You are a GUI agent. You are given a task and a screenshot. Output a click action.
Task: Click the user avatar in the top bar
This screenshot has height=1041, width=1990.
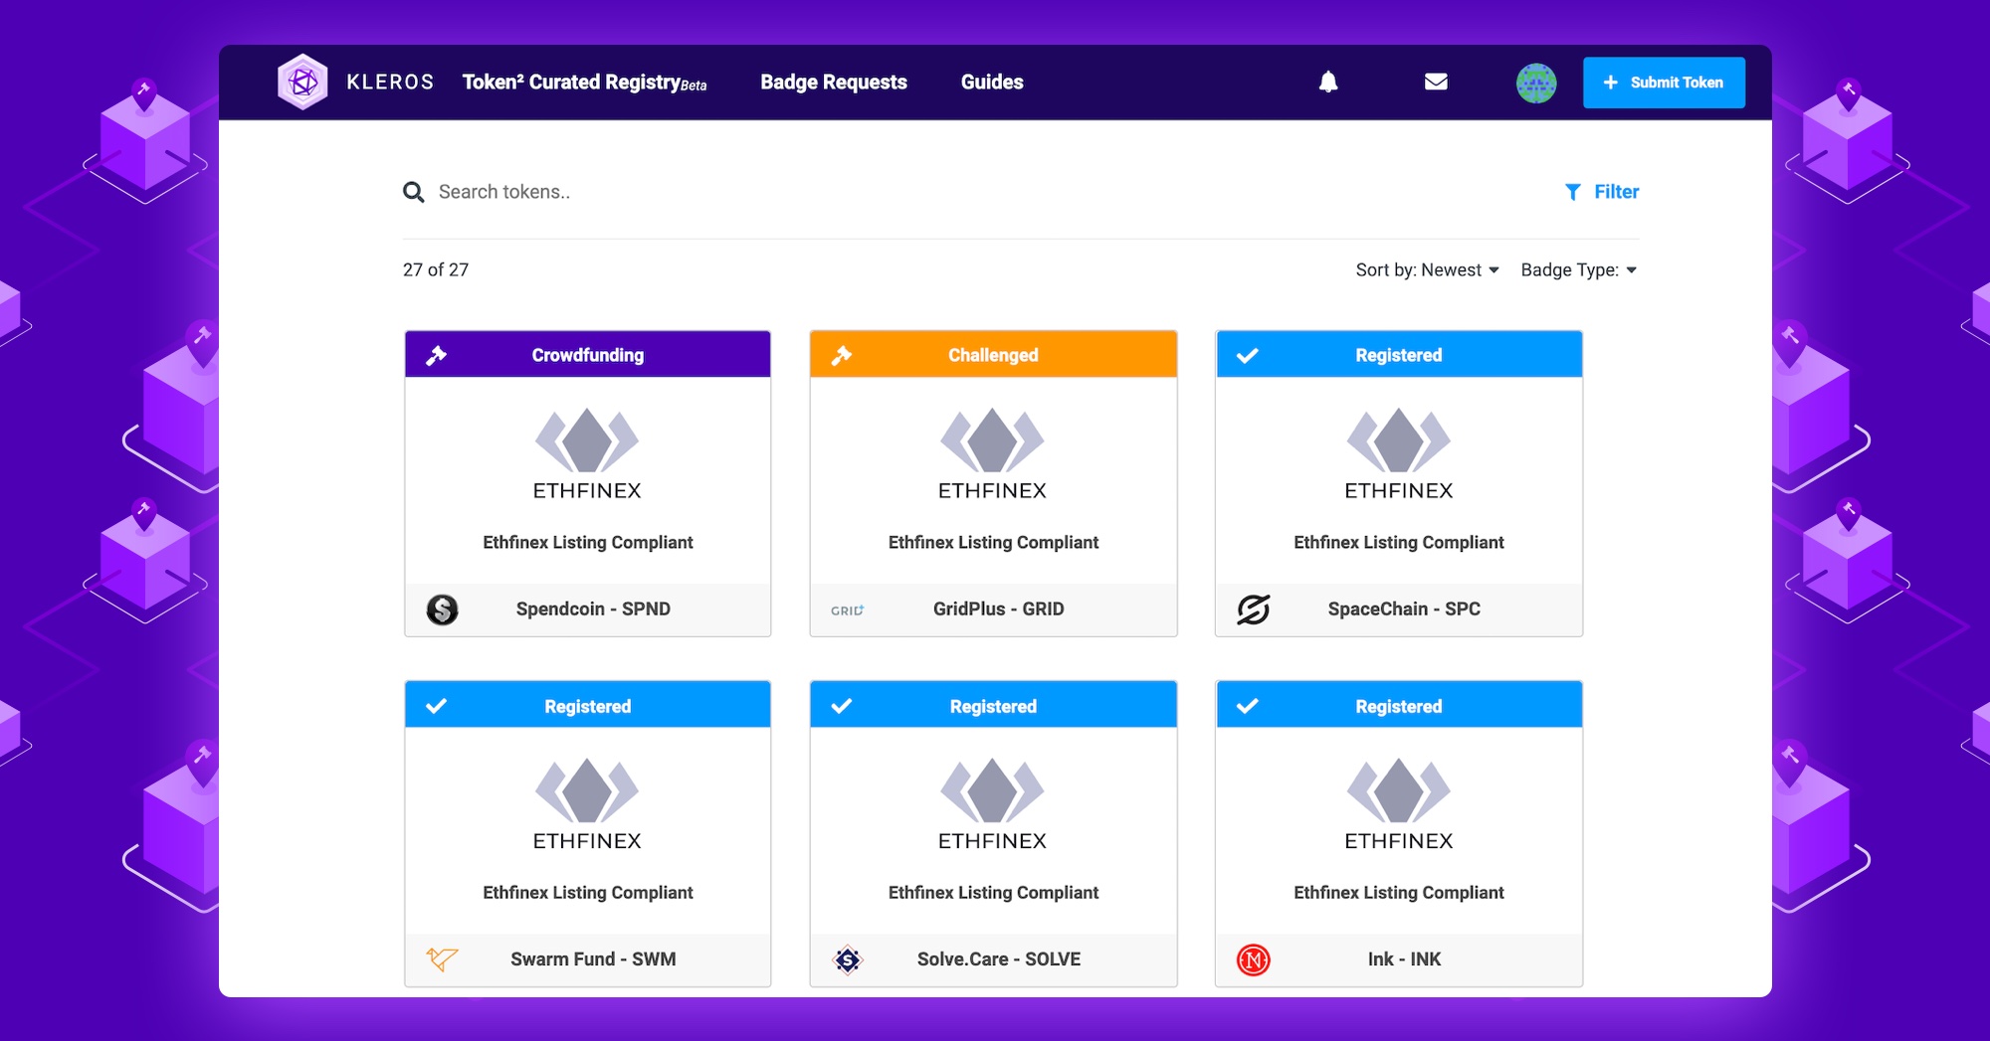[x=1537, y=83]
